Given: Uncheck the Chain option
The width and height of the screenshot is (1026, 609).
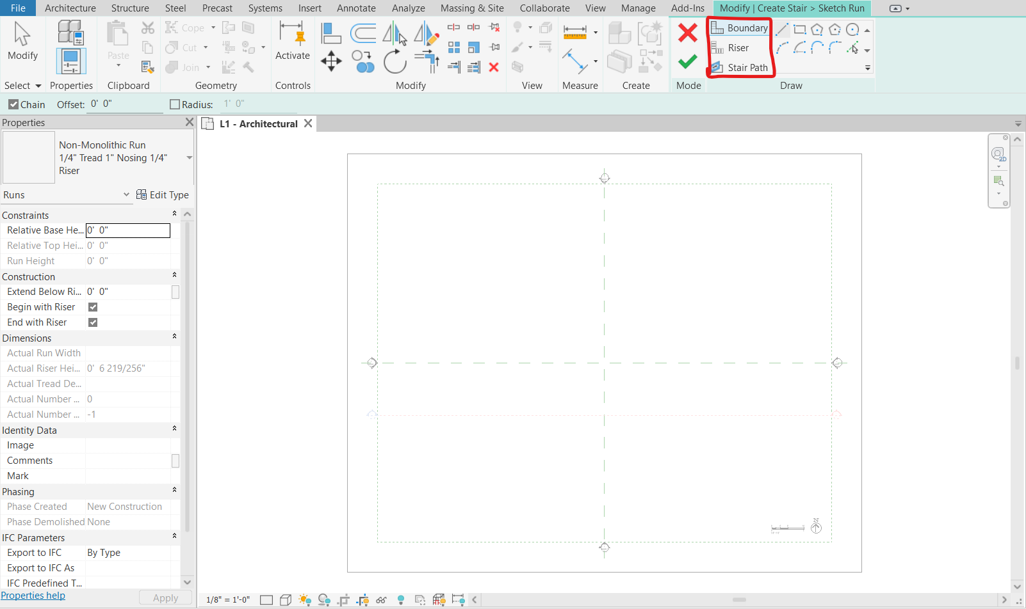Looking at the screenshot, I should tap(13, 104).
